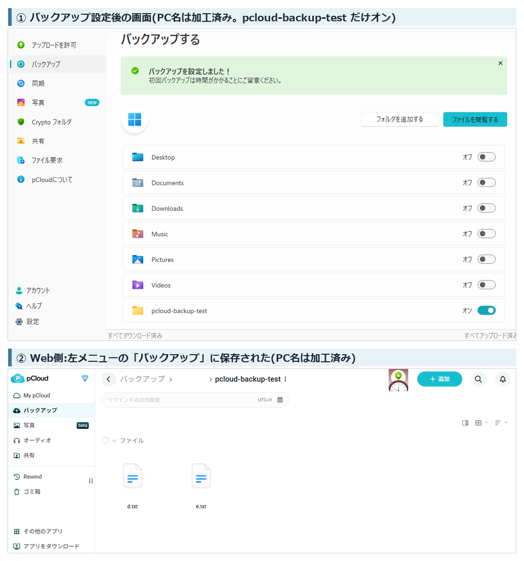
Task: Click the Windows logo device icon
Action: click(135, 119)
